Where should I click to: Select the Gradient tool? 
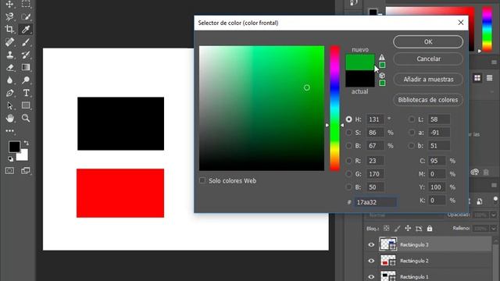pyautogui.click(x=26, y=68)
